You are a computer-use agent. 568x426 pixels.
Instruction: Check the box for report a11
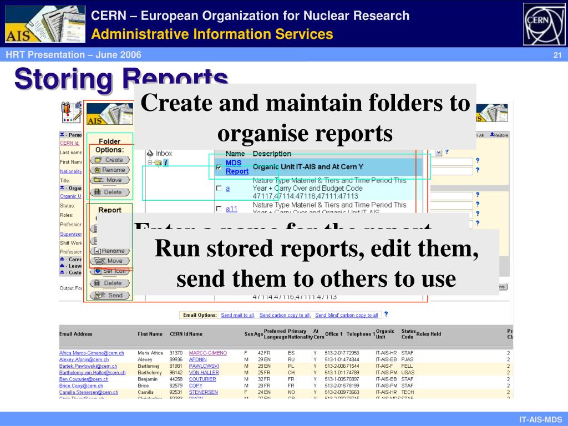[219, 209]
